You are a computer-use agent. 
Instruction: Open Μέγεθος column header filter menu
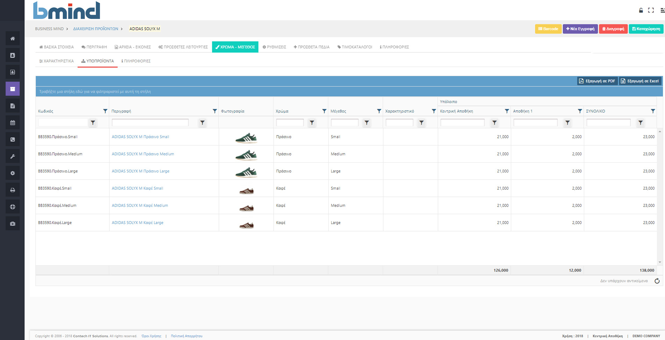tap(379, 111)
